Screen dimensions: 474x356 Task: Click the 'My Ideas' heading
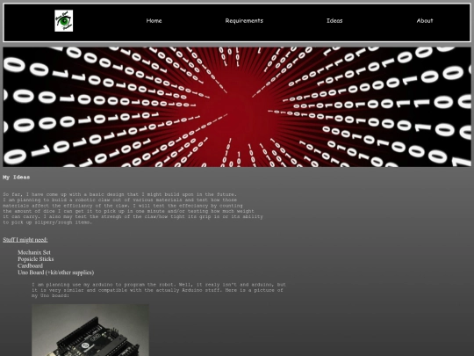tap(17, 178)
